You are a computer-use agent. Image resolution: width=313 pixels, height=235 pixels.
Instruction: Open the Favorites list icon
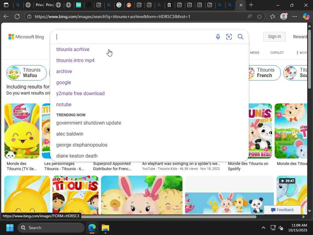point(273,17)
